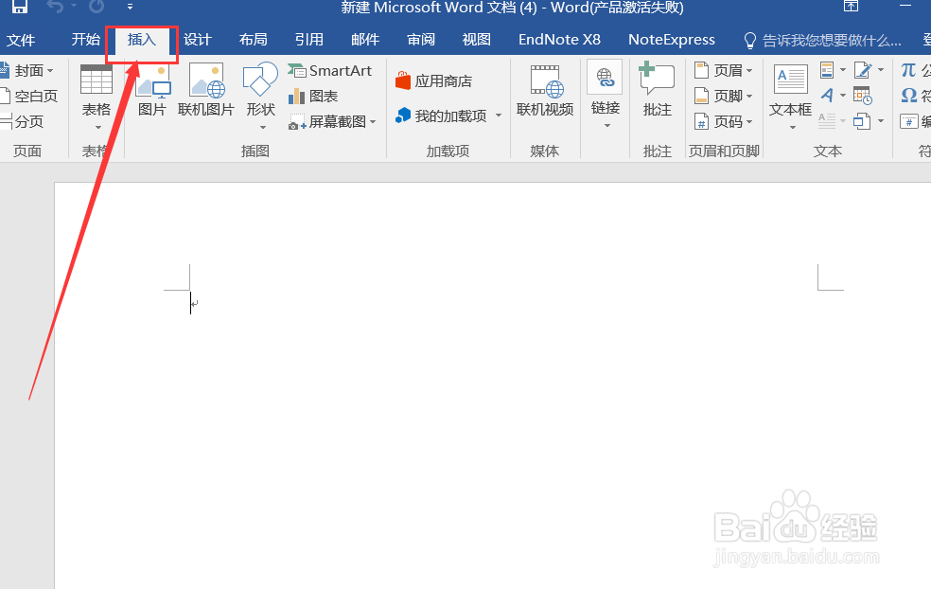Click the Quick Parts document parts icon
The width and height of the screenshot is (931, 589).
click(827, 70)
